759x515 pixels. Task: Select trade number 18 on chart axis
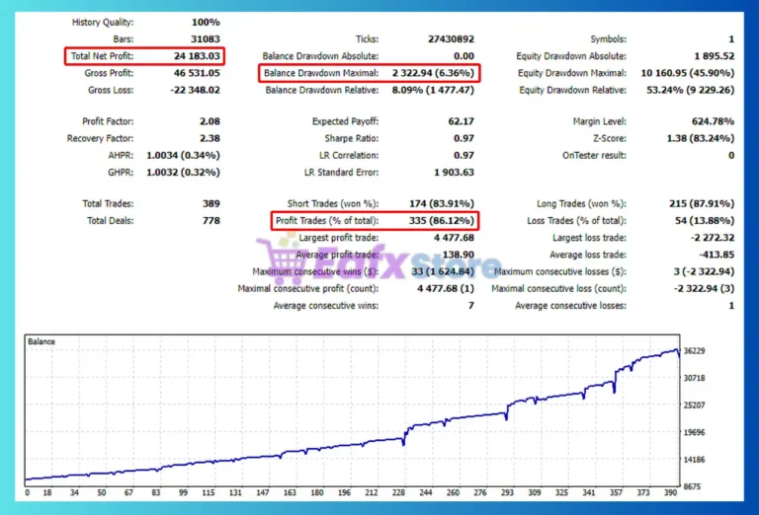47,492
